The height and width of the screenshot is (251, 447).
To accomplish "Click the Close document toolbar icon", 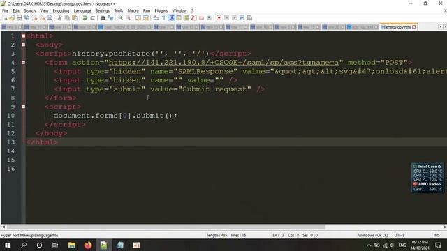I will point(35,18).
